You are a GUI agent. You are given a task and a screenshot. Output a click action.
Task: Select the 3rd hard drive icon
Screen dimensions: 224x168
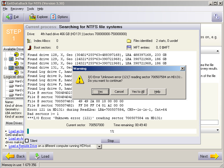click(11, 59)
